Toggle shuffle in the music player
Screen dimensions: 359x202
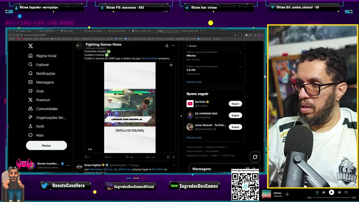(x=317, y=192)
